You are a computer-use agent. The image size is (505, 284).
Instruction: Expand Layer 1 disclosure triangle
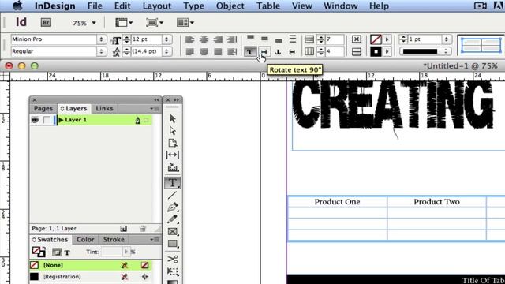tap(61, 120)
